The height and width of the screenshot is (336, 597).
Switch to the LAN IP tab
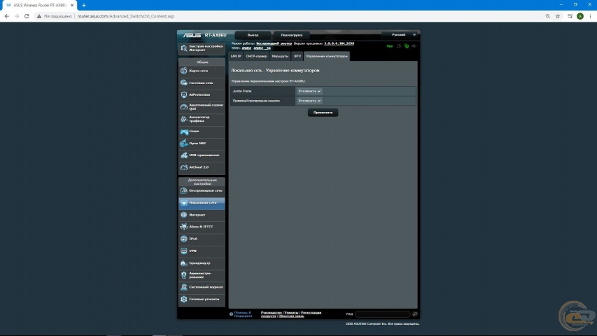click(x=236, y=57)
